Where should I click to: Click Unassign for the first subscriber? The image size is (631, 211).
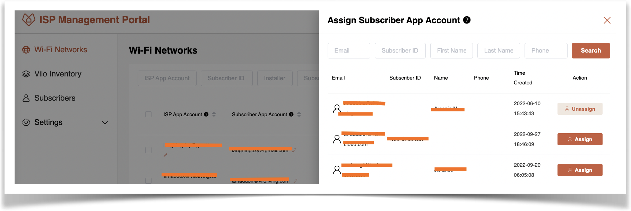click(x=580, y=109)
